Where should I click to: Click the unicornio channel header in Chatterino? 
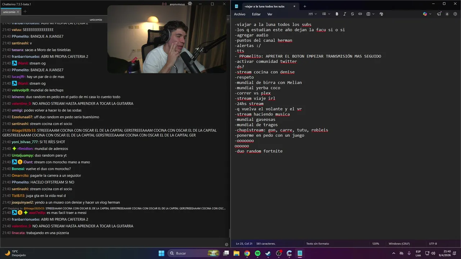[96, 19]
